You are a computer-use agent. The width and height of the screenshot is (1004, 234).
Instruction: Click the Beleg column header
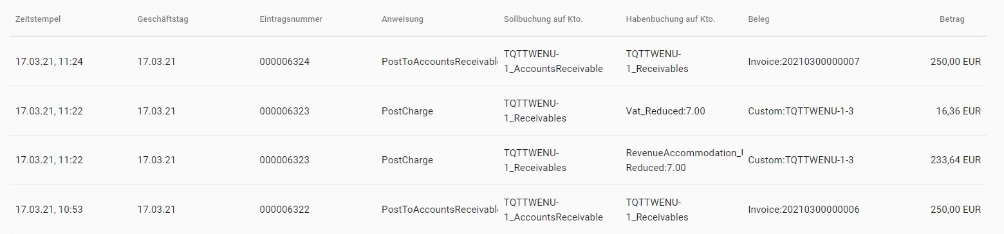[759, 19]
